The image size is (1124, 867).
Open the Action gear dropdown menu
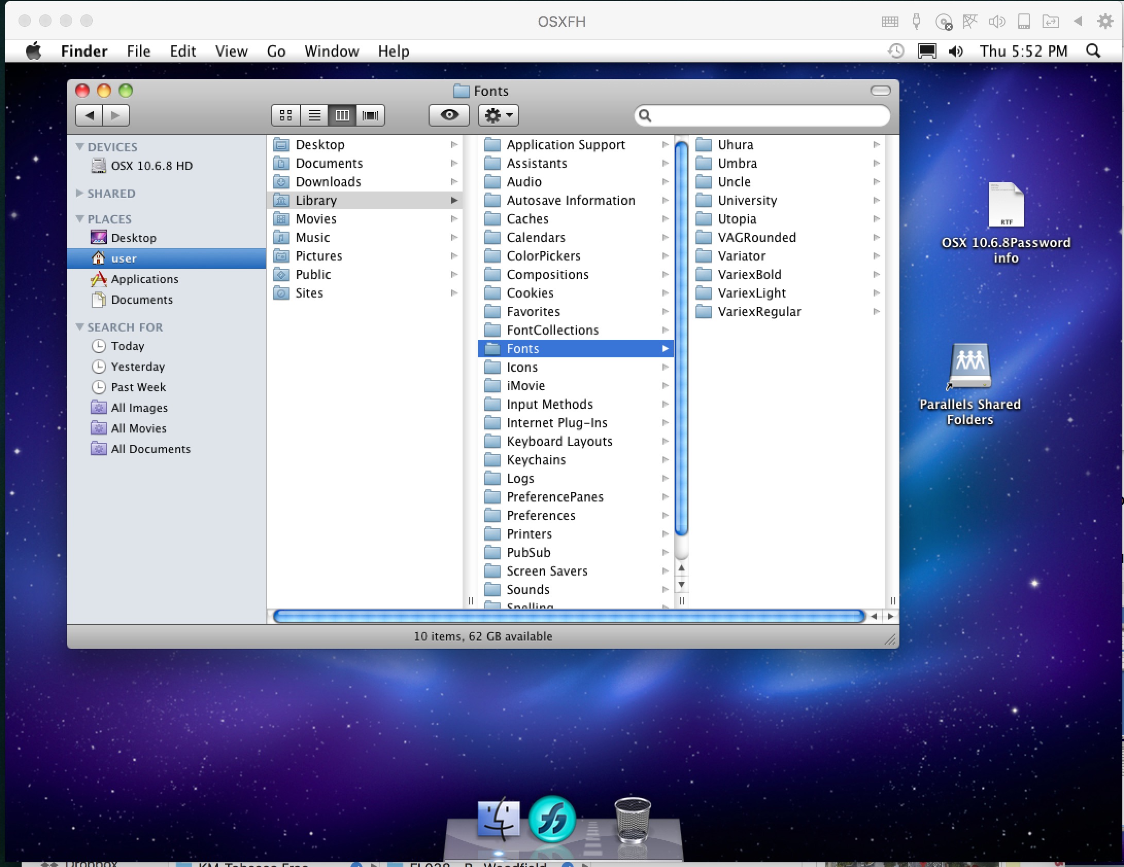[498, 115]
